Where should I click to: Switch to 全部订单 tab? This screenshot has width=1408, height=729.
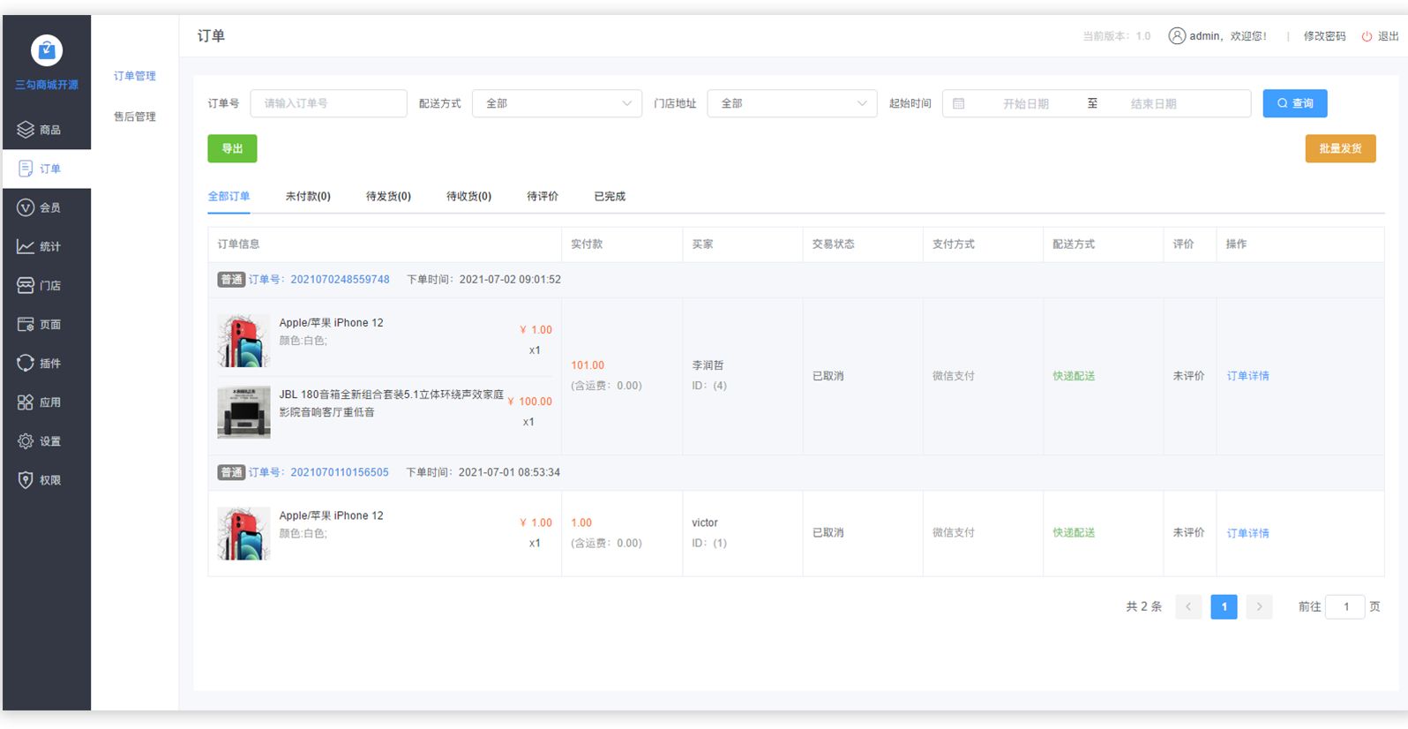point(228,196)
